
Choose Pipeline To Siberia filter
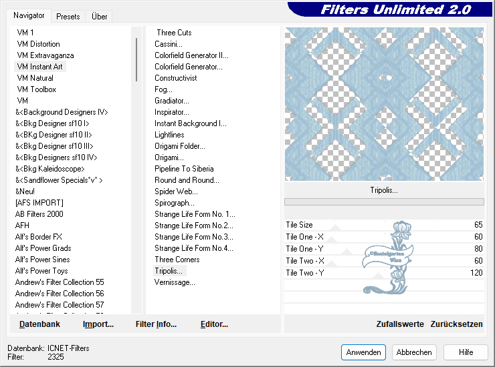[184, 169]
